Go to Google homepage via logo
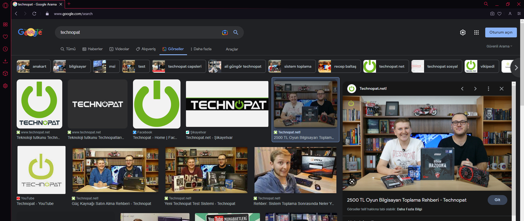Viewport: 524px width, 221px height. [30, 32]
